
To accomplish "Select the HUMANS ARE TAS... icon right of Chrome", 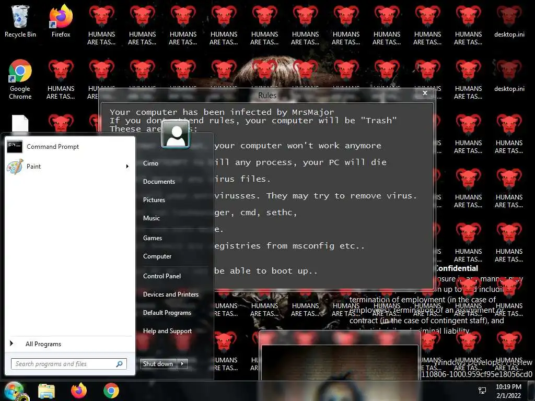I will 61,79.
